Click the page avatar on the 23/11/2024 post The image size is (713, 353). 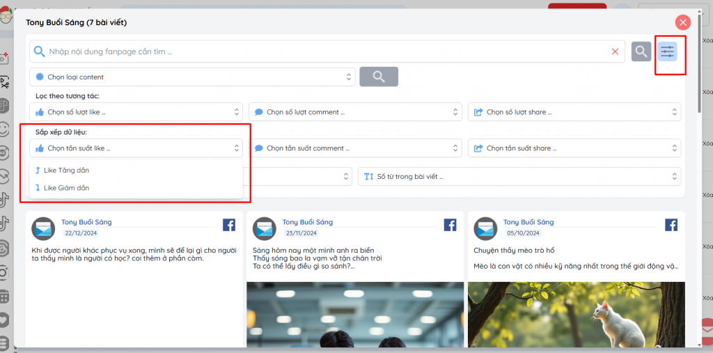click(x=264, y=228)
